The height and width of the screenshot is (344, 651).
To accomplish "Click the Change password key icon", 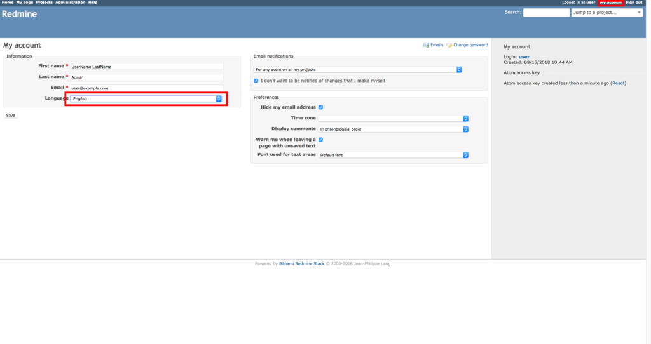I will point(449,45).
